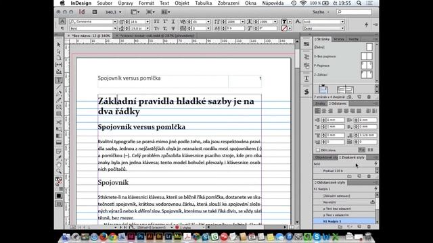Select the Normální paragraph style

[344, 202]
